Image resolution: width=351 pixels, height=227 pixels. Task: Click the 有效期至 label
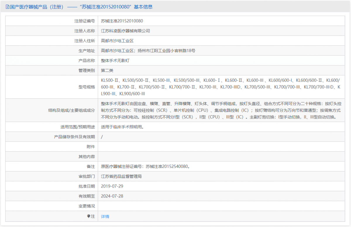[87, 196]
